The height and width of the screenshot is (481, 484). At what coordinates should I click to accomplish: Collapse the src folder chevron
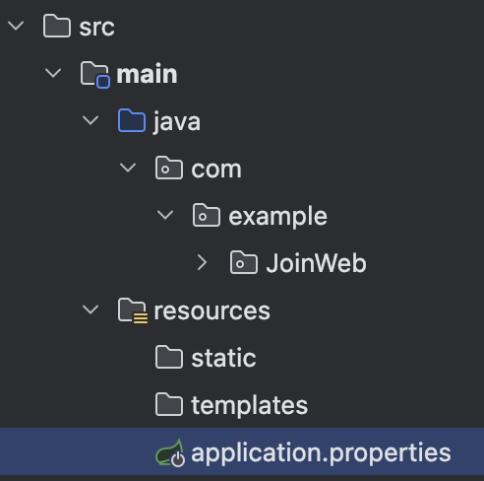pyautogui.click(x=16, y=26)
